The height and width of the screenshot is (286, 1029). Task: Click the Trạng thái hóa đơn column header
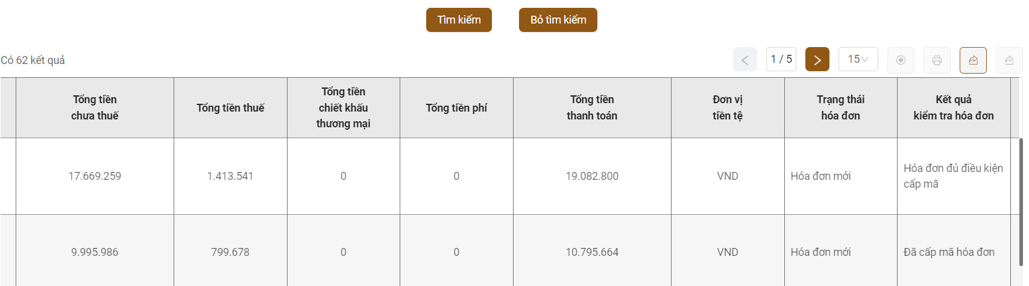pos(840,107)
